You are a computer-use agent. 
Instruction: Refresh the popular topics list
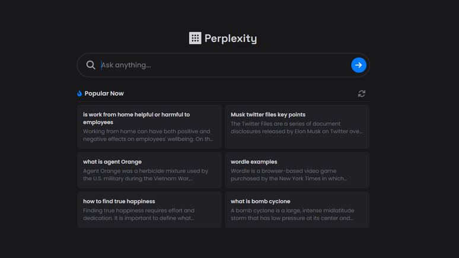[x=362, y=94]
